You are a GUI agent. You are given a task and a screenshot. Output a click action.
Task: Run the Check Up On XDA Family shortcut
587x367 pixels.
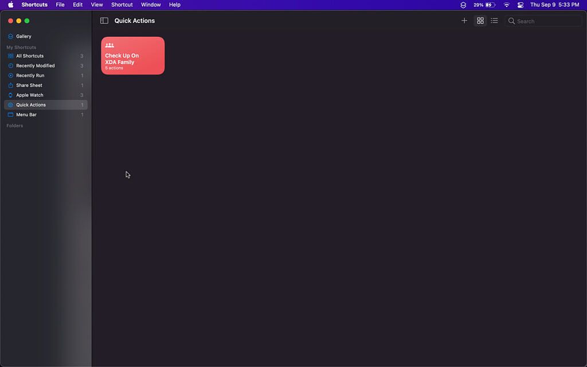(x=132, y=55)
